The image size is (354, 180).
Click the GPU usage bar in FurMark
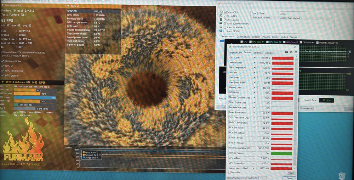coord(35,98)
